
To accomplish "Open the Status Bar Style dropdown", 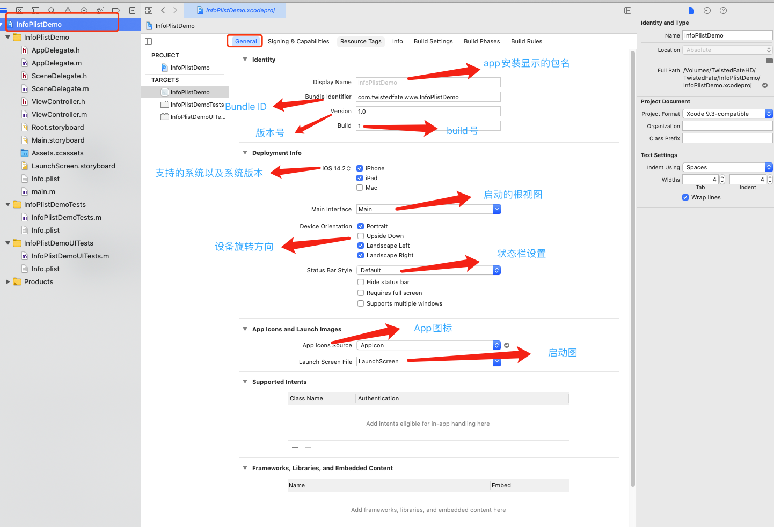I will pos(496,270).
